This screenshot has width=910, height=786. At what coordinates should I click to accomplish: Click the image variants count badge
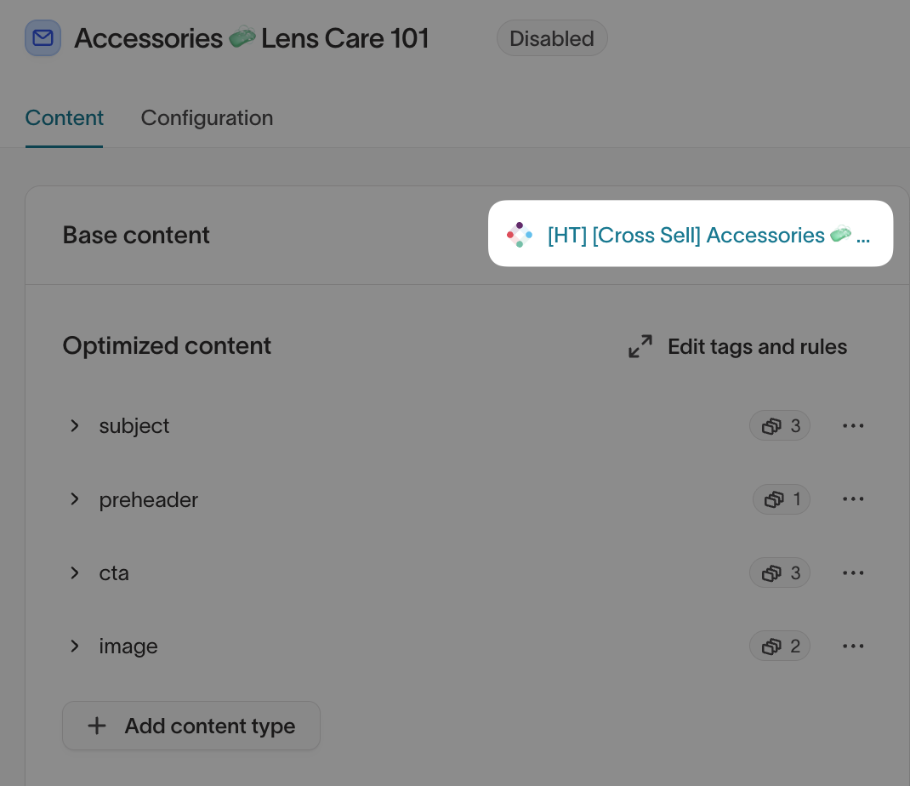(780, 646)
